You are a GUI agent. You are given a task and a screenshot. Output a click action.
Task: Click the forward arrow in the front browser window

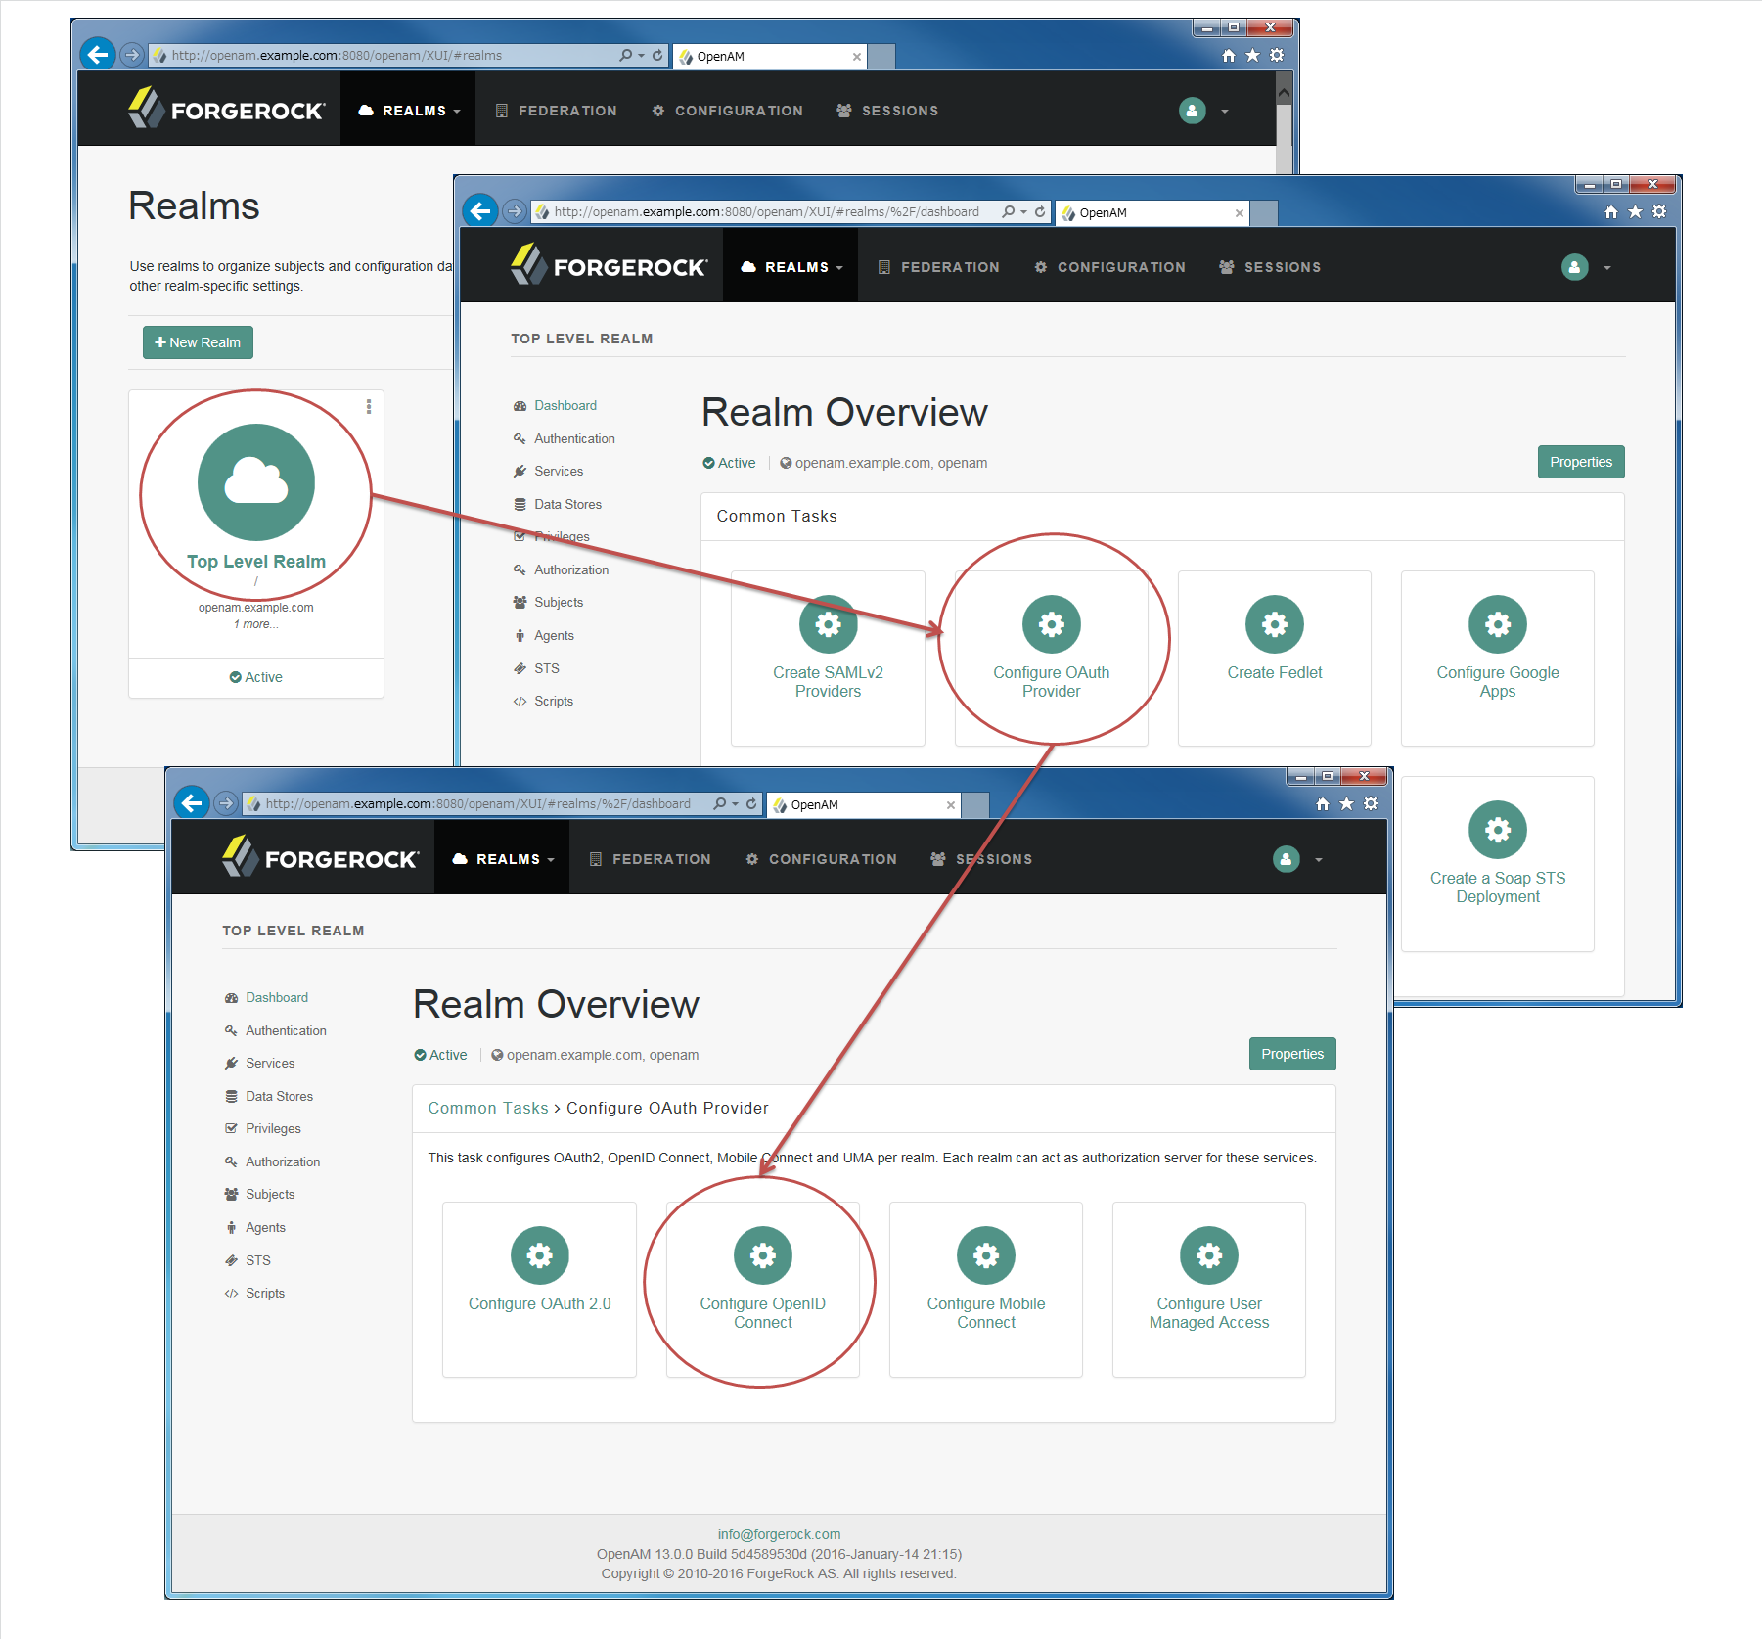(x=226, y=803)
